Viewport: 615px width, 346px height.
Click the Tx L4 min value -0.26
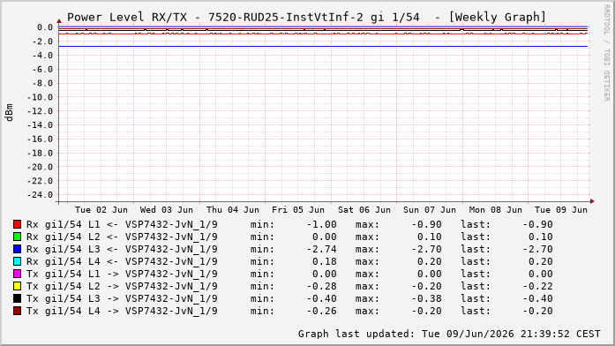coord(321,311)
